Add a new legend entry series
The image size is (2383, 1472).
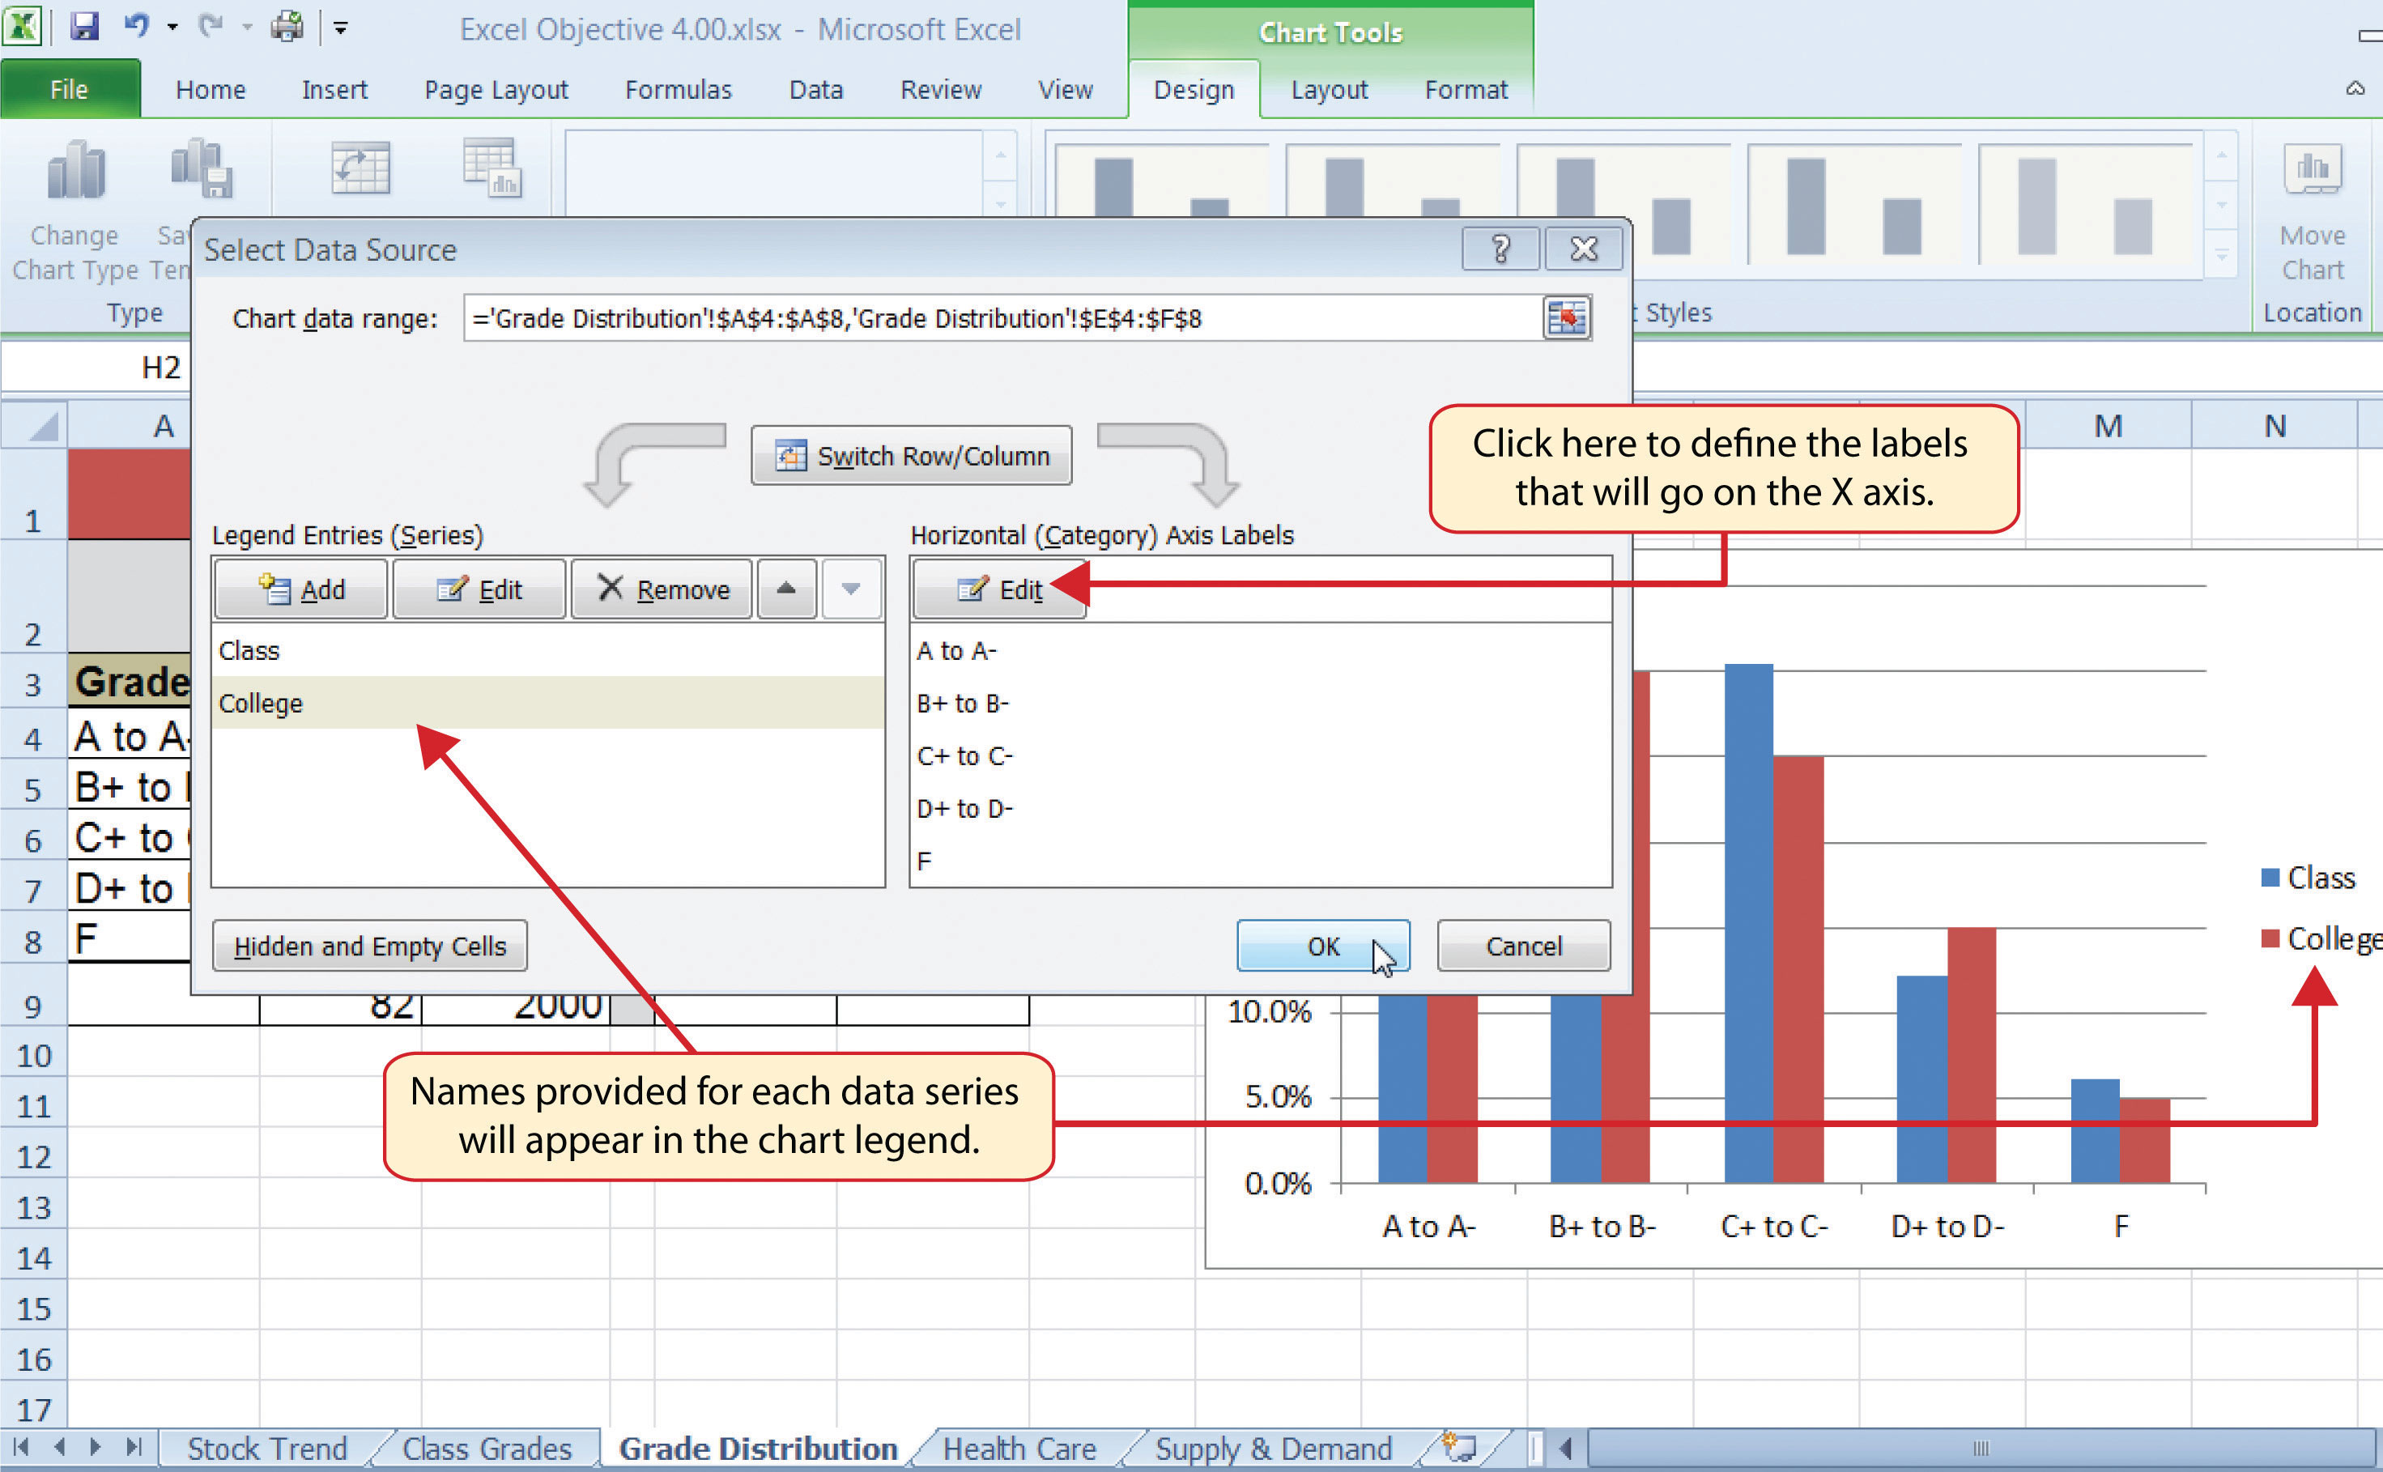click(x=300, y=589)
